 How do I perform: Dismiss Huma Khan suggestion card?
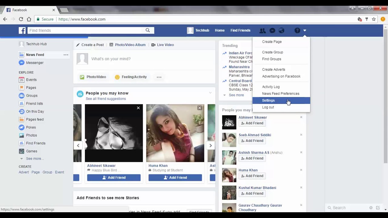(x=199, y=108)
